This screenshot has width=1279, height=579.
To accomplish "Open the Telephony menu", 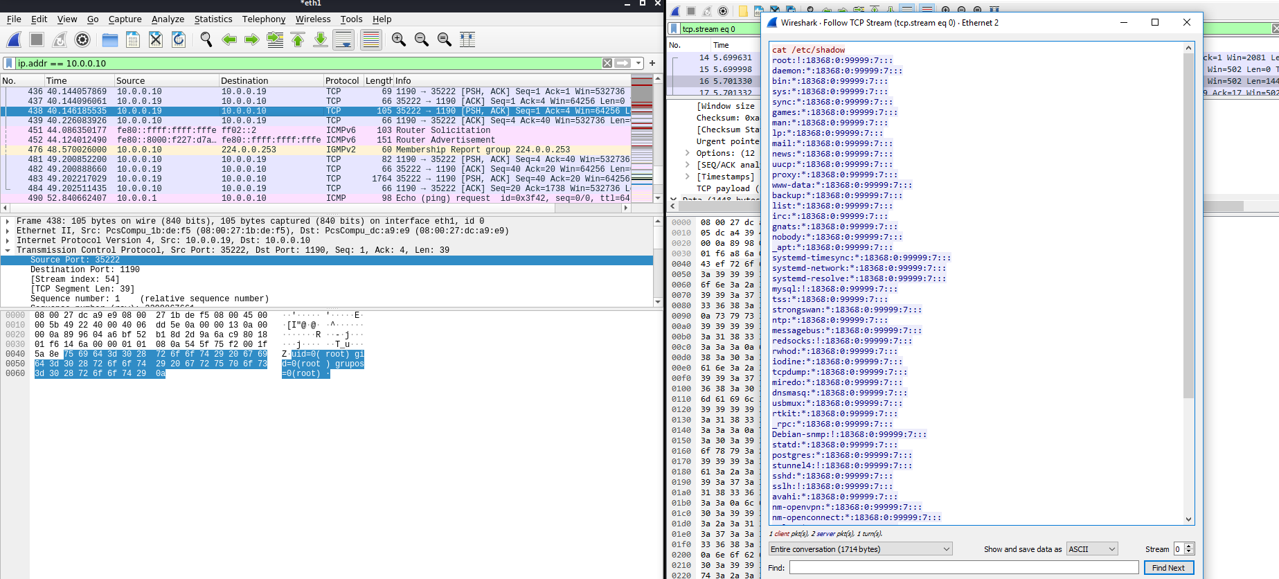I will (x=264, y=19).
